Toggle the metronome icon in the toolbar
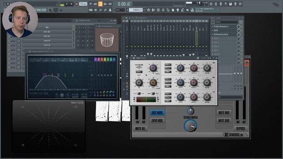 (91, 4)
